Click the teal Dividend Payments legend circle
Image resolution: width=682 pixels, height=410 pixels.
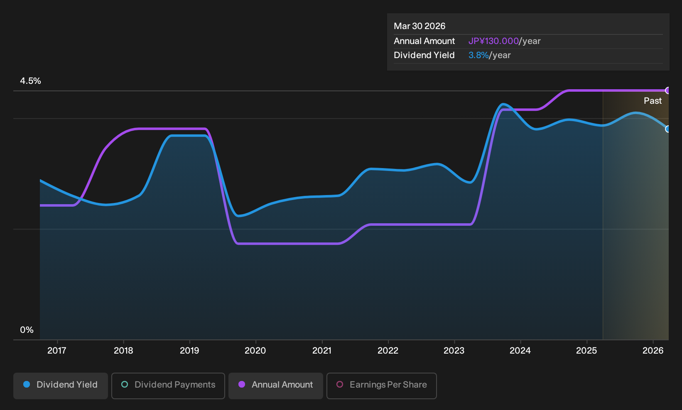click(125, 385)
